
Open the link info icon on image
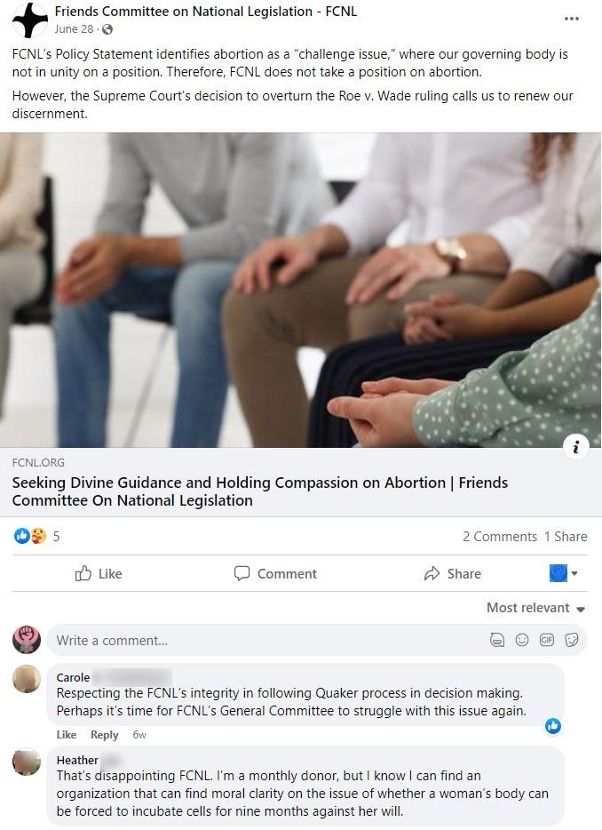coord(575,447)
